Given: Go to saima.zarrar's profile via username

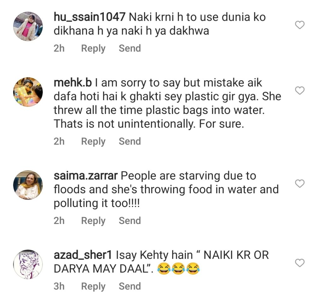Looking at the screenshot, I should point(85,176).
